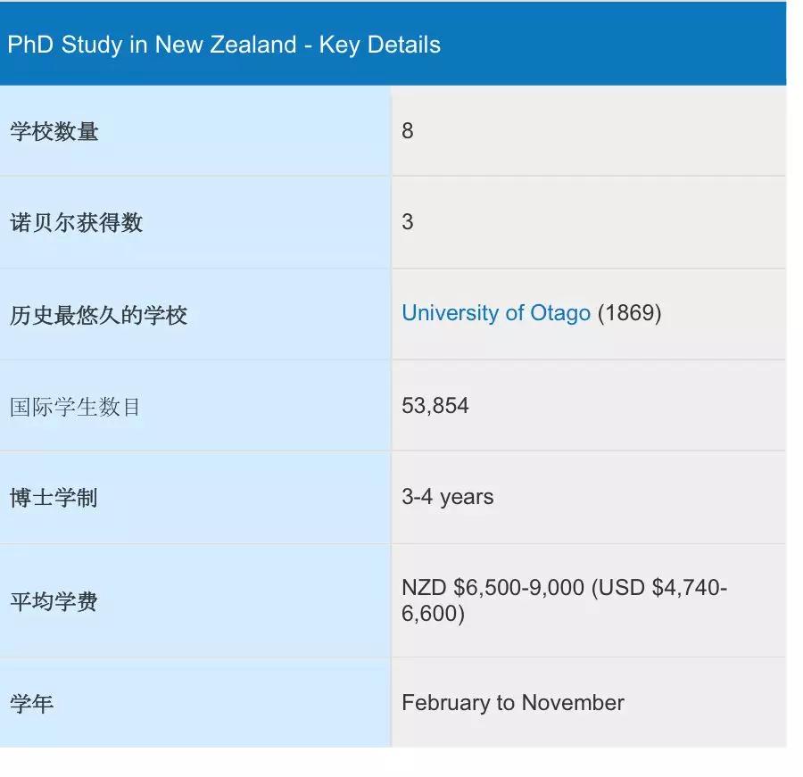
Task: Click the NZD $6,500-9,000 tuition text
Action: (493, 588)
